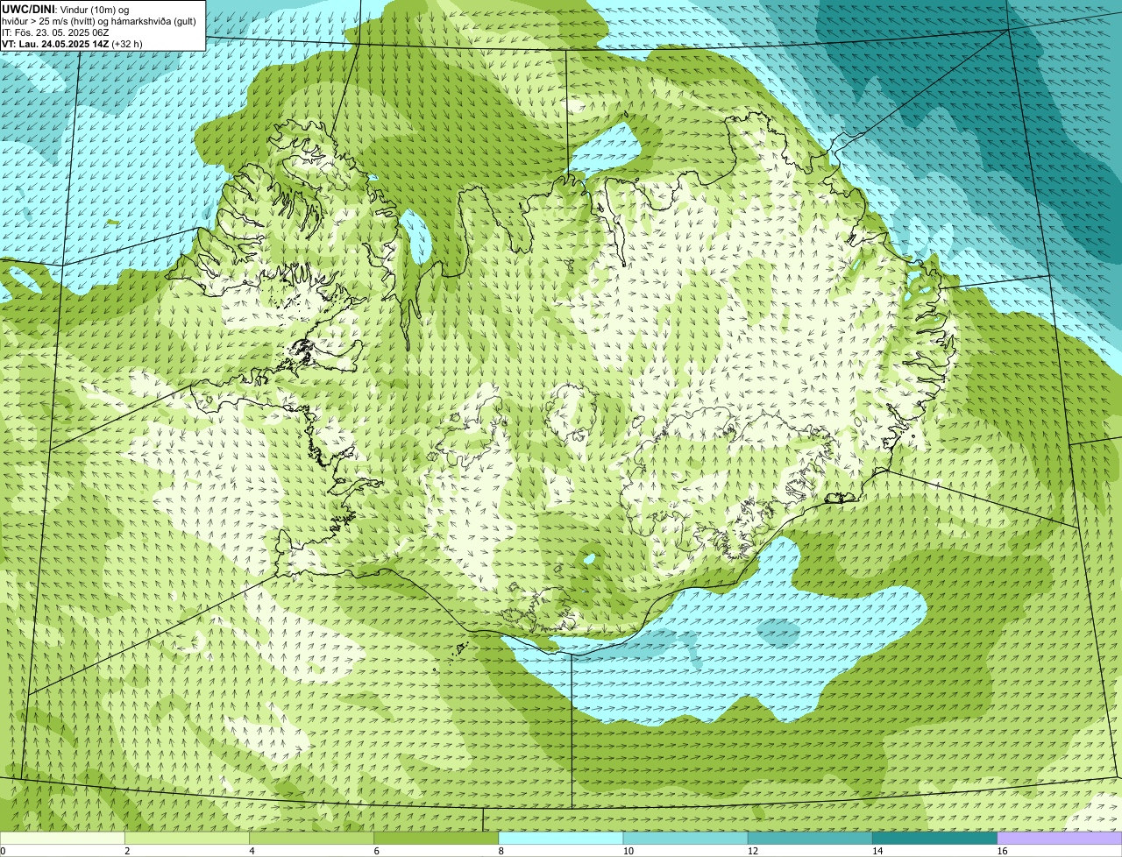Click the lavender legend swatch above 16 m/s

coord(1060,839)
